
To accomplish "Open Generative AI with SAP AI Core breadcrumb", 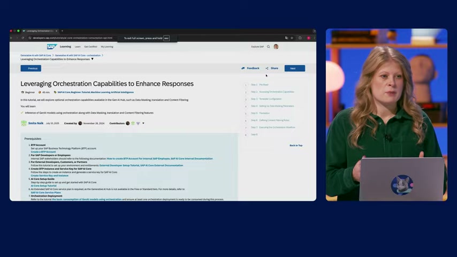I will [35, 55].
